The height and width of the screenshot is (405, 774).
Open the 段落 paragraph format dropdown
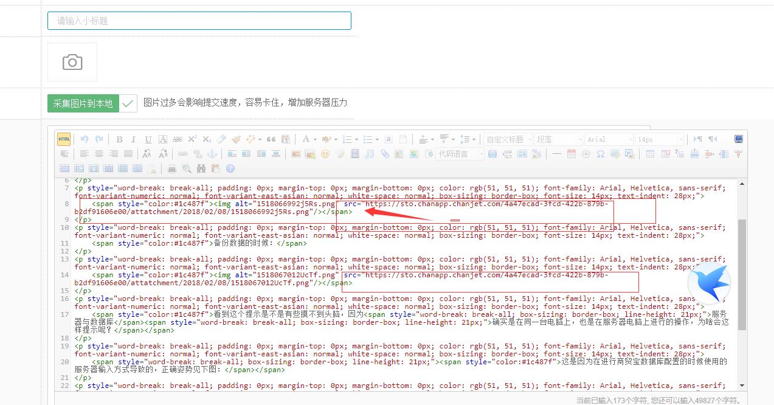tap(558, 139)
